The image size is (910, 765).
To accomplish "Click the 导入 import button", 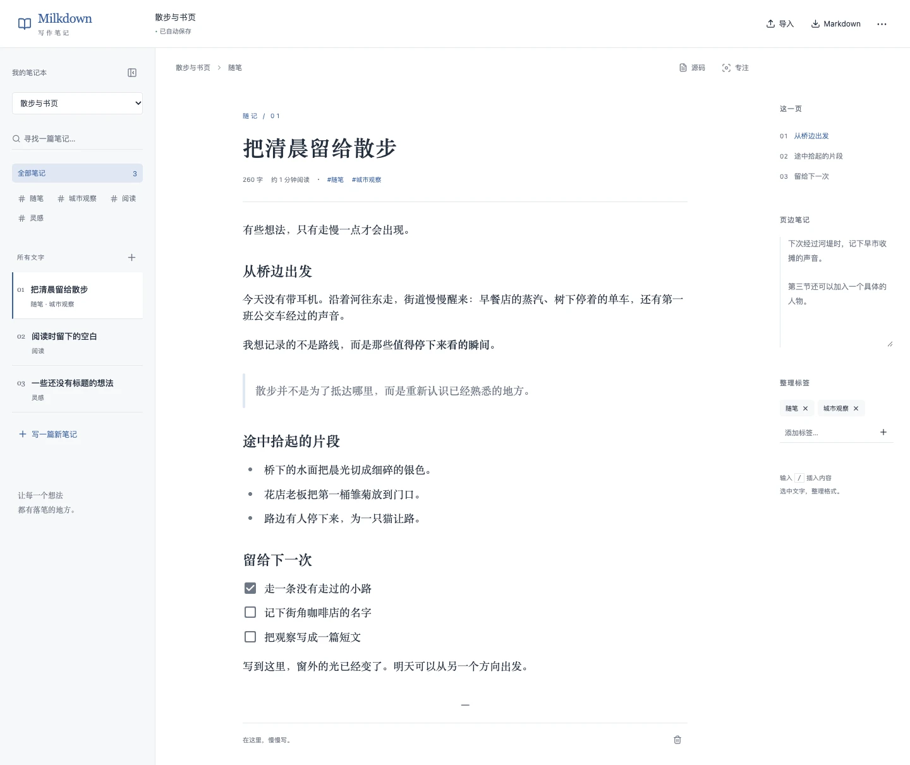I will point(780,24).
